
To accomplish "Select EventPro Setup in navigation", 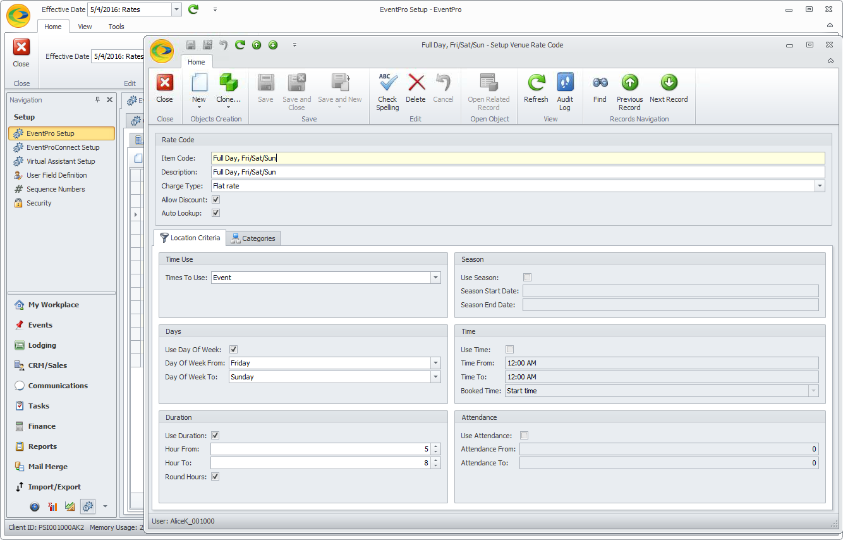I will 61,133.
